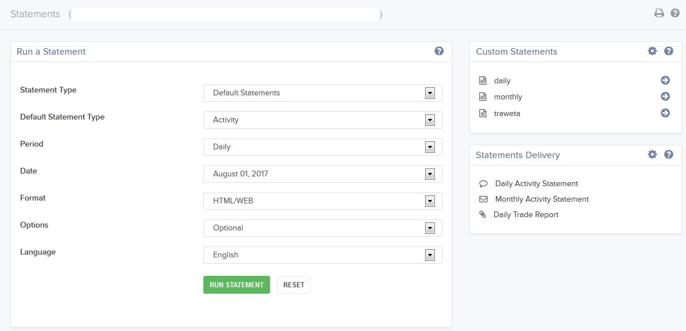
Task: Expand the Options dropdown
Action: pos(322,228)
